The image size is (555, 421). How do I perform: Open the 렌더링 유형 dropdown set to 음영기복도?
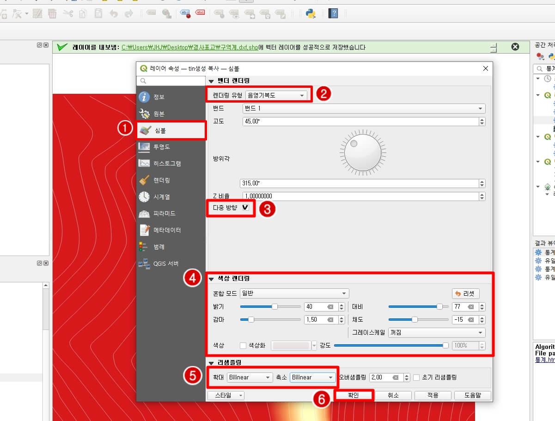276,95
